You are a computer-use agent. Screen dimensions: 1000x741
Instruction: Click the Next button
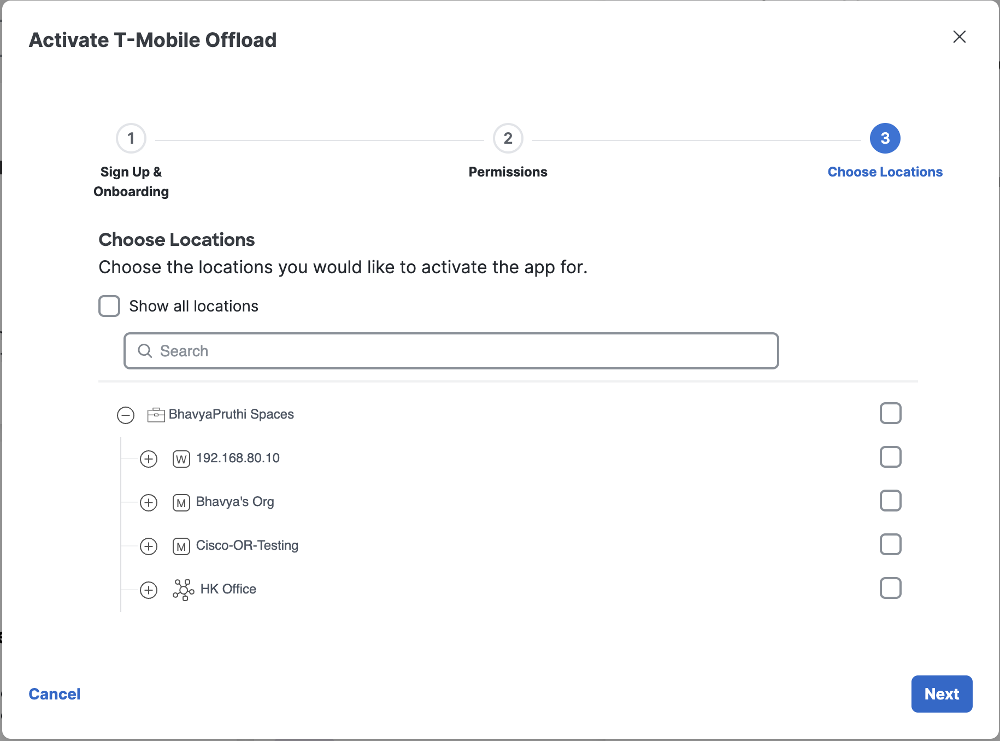[942, 694]
